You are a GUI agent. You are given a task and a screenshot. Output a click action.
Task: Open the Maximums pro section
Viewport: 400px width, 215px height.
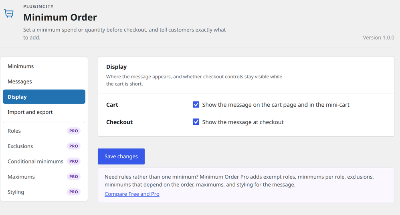click(44, 177)
